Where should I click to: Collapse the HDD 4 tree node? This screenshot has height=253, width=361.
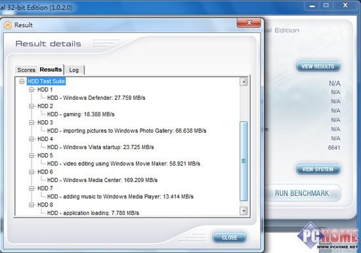pyautogui.click(x=32, y=139)
